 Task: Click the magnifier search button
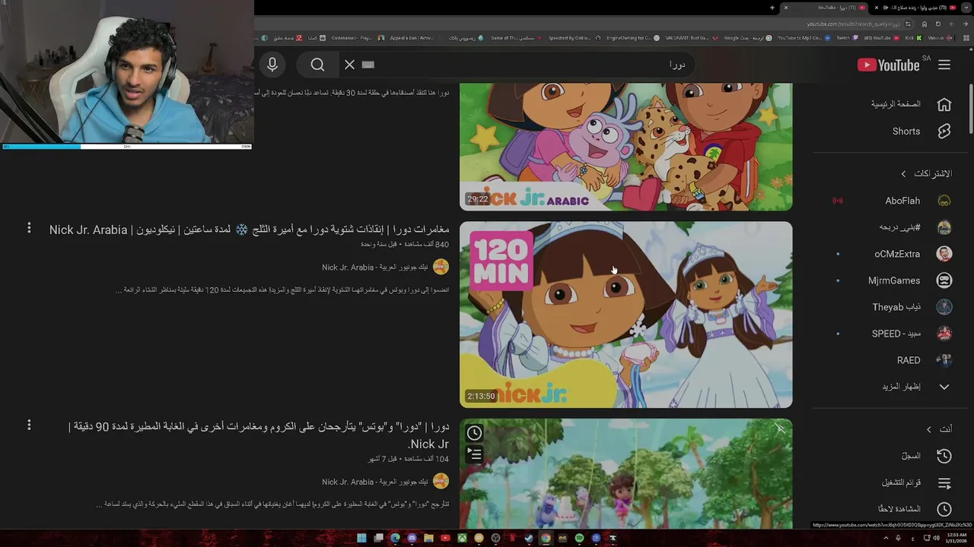tap(318, 65)
